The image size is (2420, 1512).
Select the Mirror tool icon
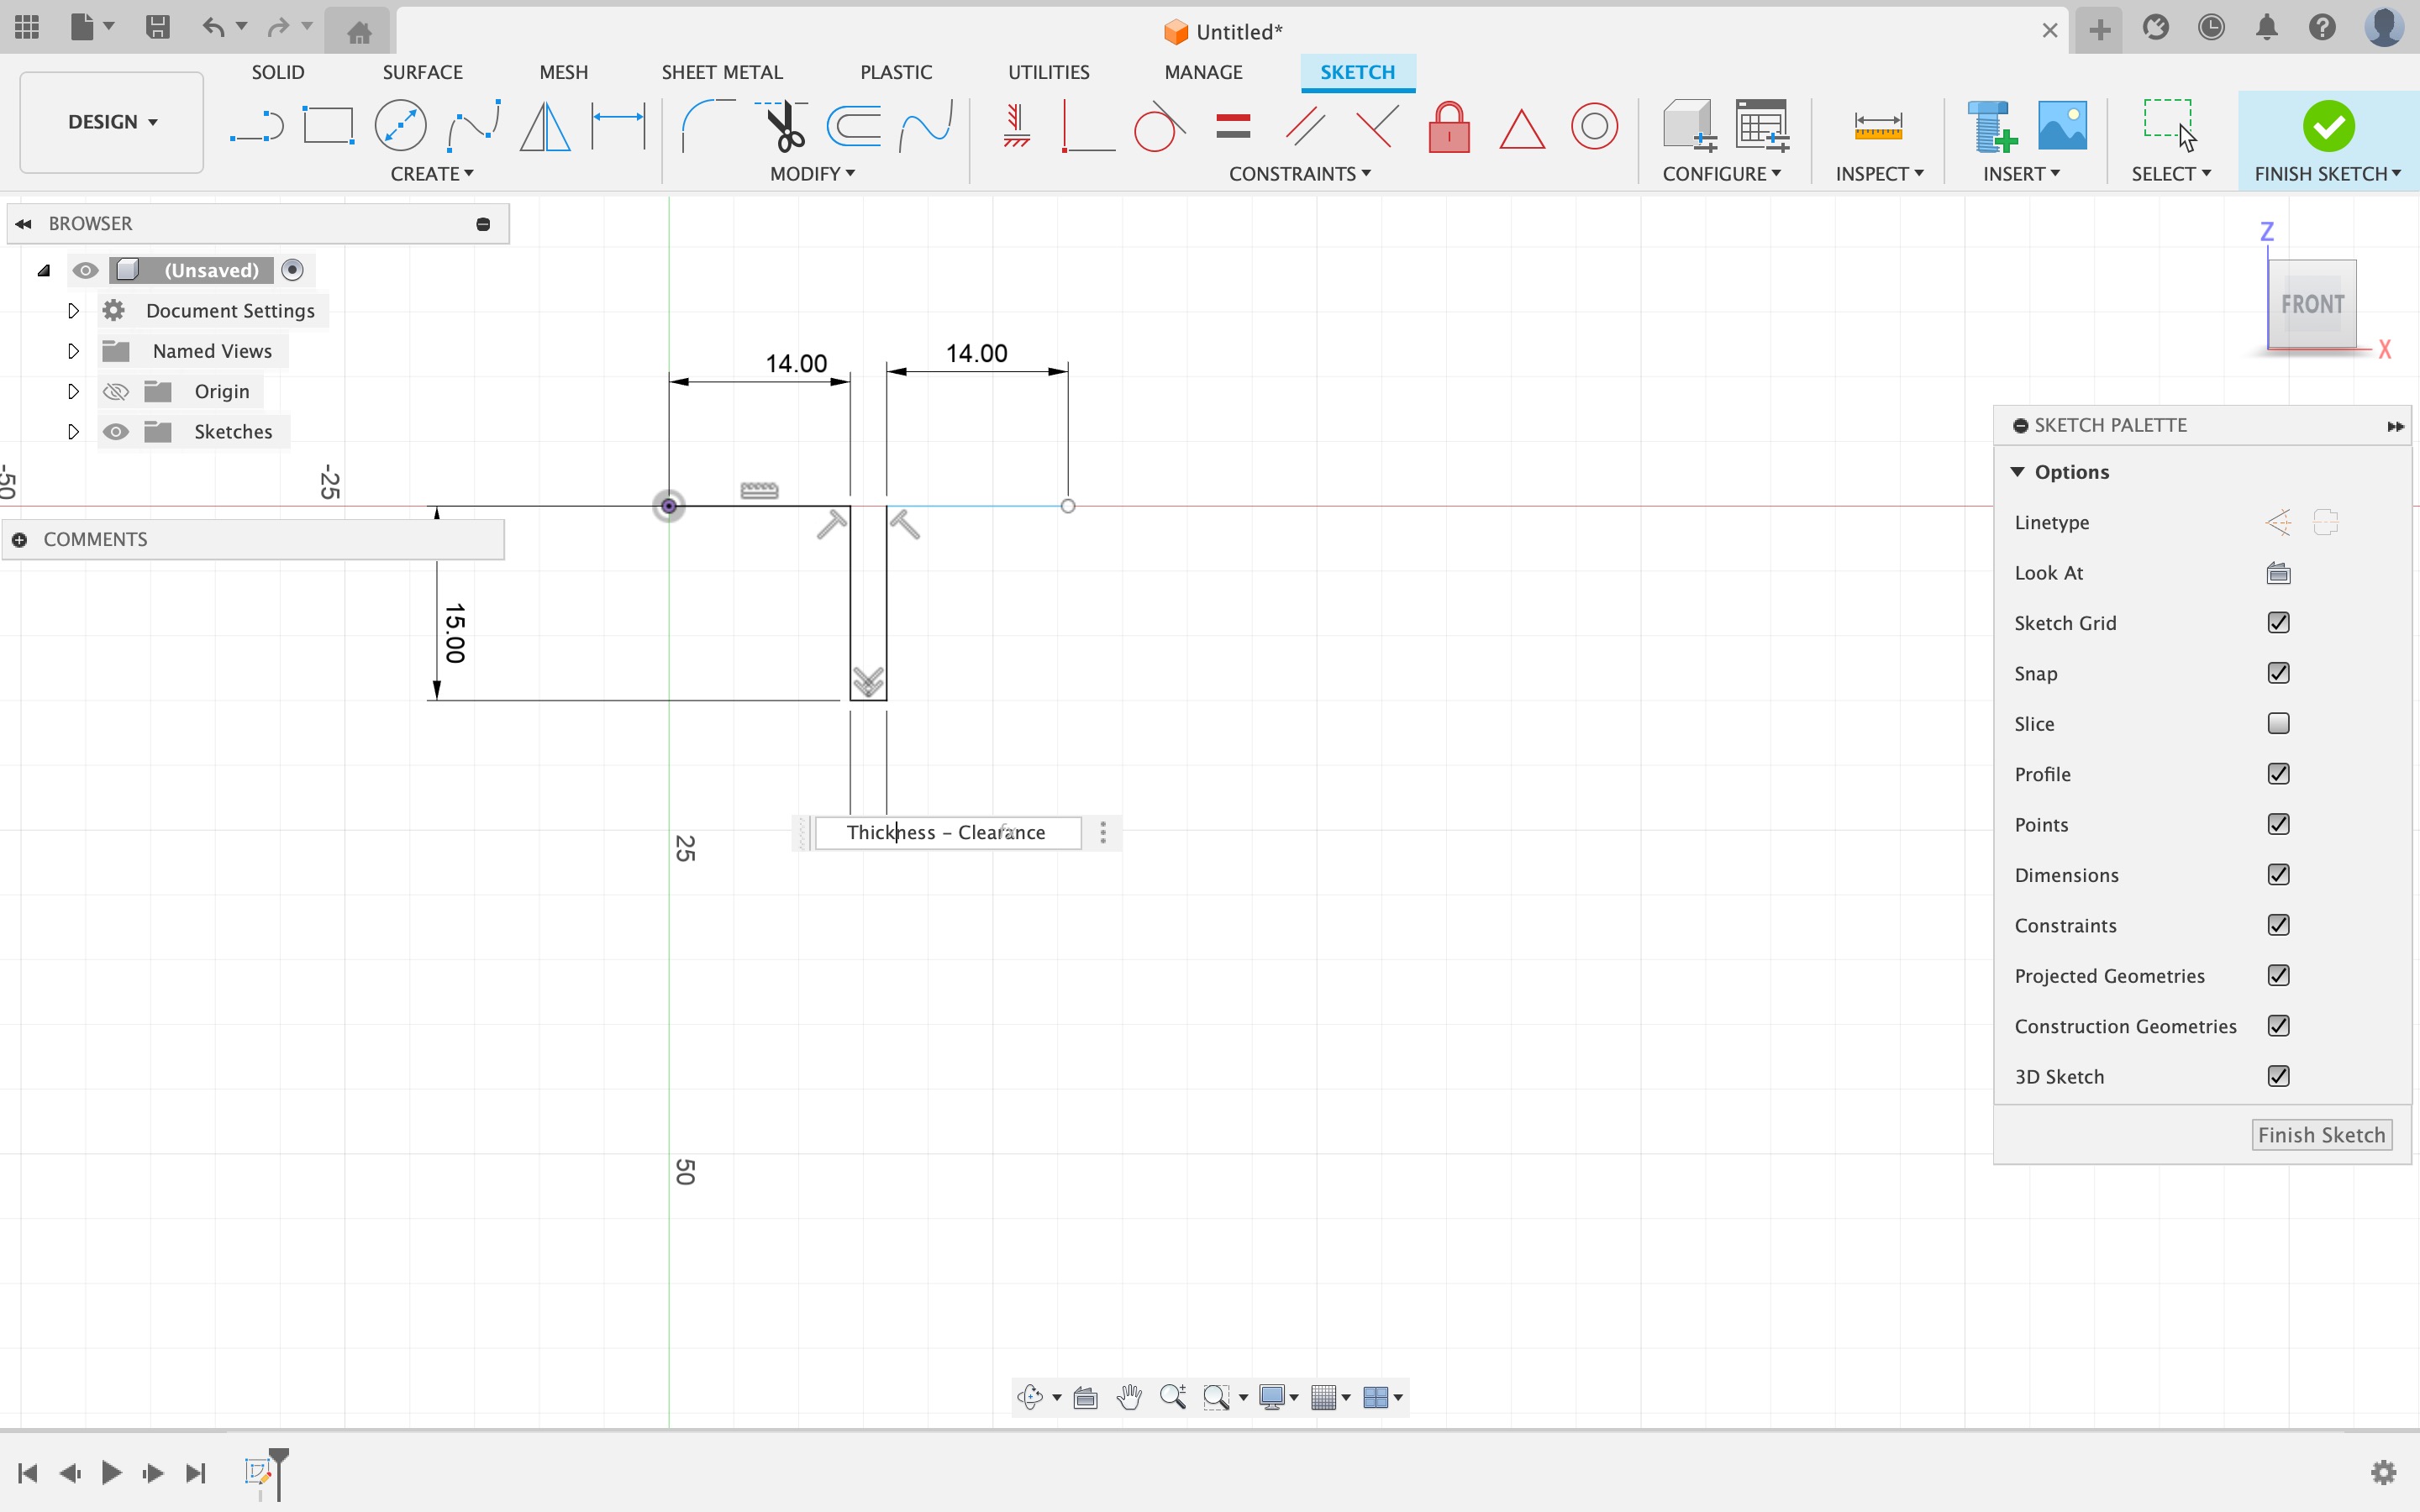pyautogui.click(x=545, y=127)
